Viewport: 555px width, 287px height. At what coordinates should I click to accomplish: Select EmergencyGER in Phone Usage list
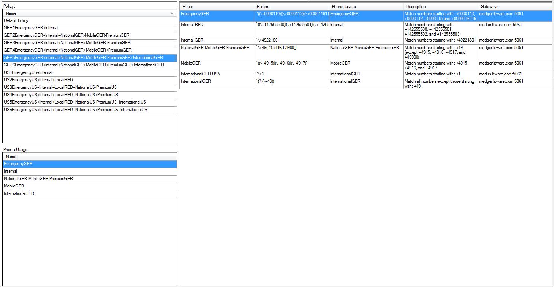(90, 164)
